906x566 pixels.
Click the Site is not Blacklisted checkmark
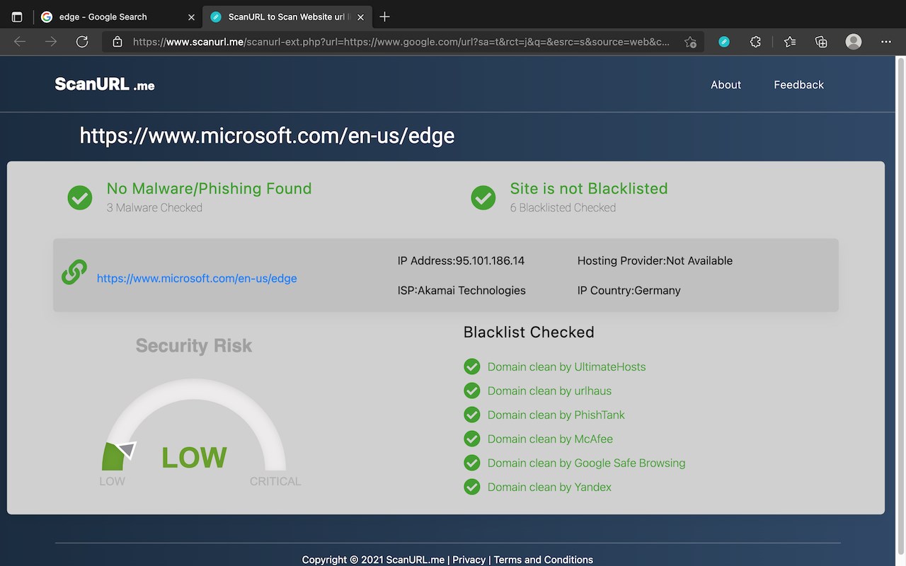[x=483, y=197]
